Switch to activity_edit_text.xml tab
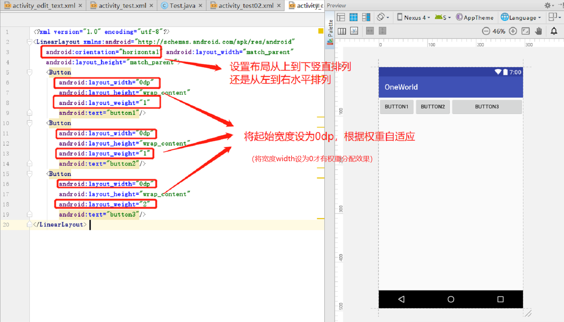This screenshot has height=322, width=564. (x=44, y=6)
